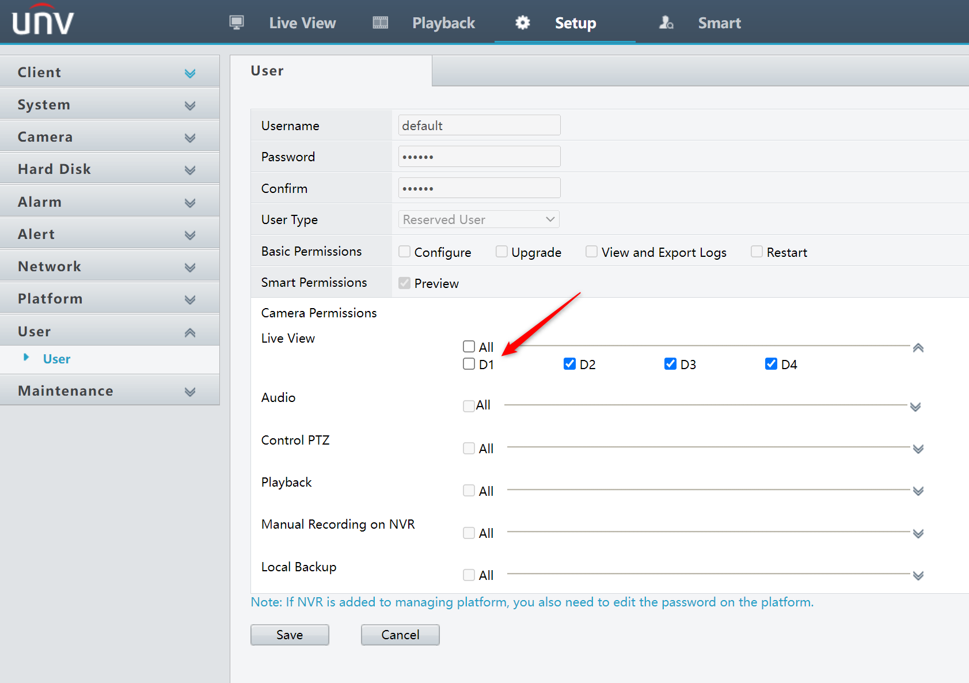Screen dimensions: 969x683
Task: Uncheck the D3 Live View checkbox
Action: [670, 364]
